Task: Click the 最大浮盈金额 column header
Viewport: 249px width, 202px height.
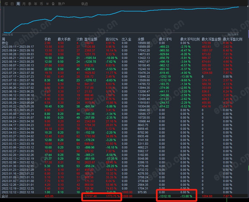Action: 211,39
